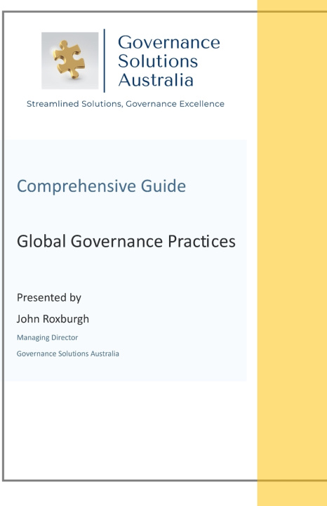Image resolution: width=327 pixels, height=506 pixels.
Task: Select the heading 'Comprehensive Guide'
Action: pos(101,186)
